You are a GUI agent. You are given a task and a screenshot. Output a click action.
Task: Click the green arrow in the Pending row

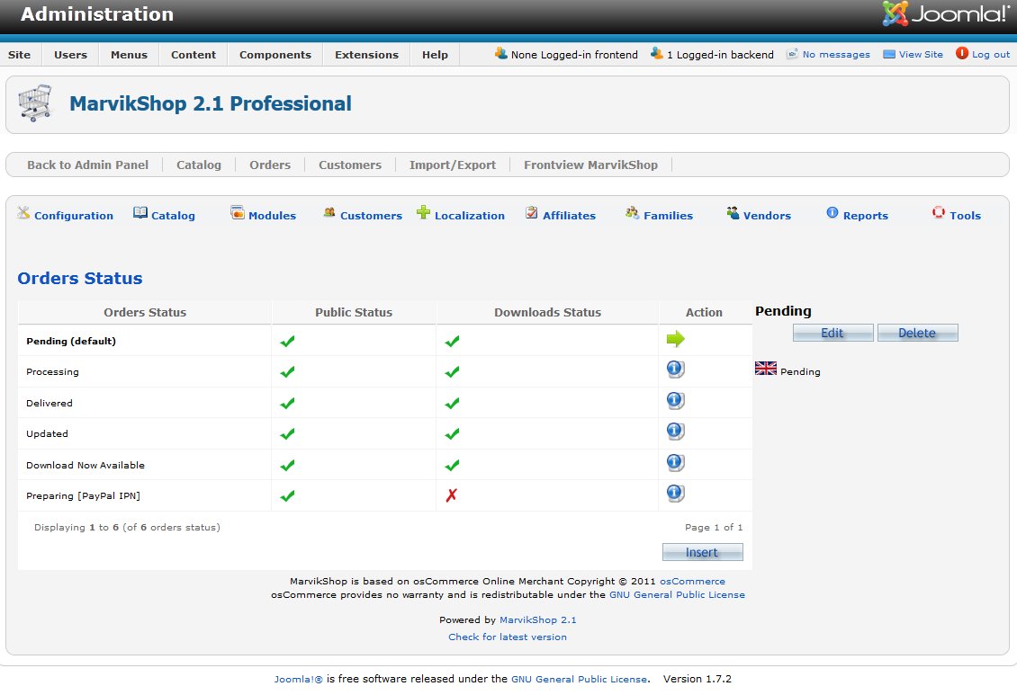tap(676, 339)
